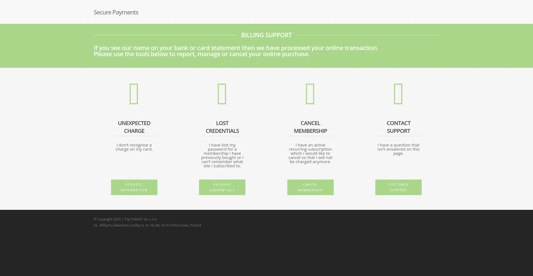The width and height of the screenshot is (533, 276).
Task: Click the lost password description paragraph
Action: [222, 155]
